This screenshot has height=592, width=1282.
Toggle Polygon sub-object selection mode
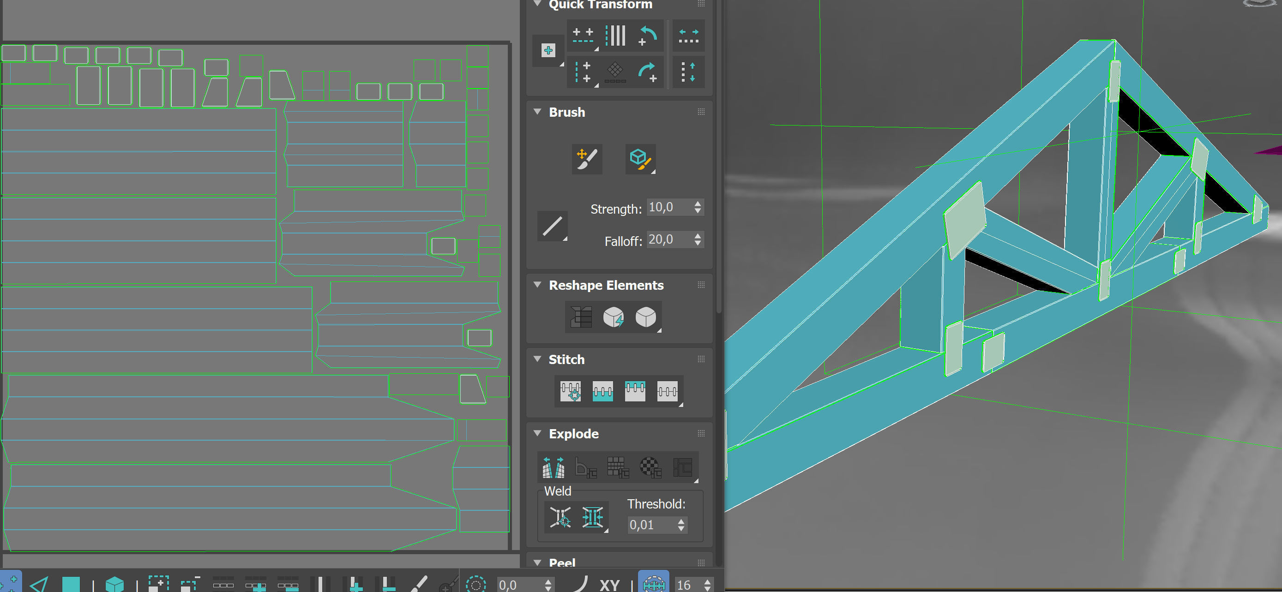pos(71,584)
